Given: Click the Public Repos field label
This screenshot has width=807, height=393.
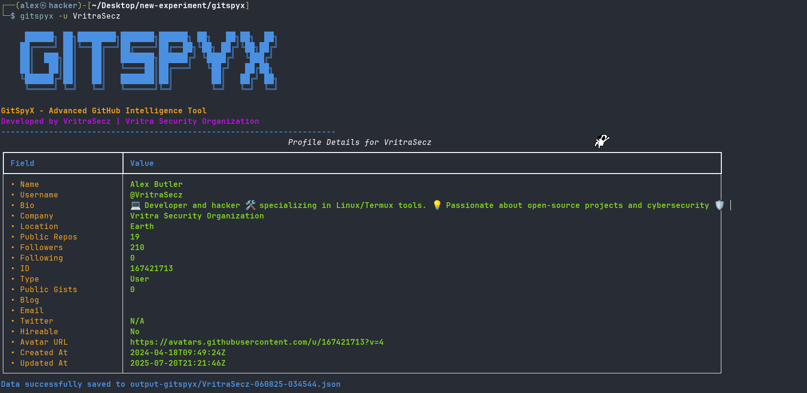Looking at the screenshot, I should coord(48,237).
